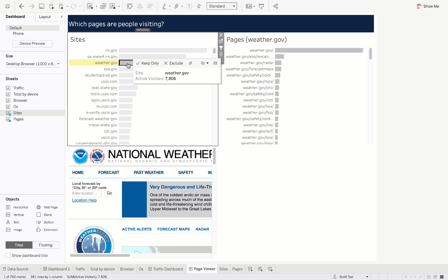Click the FORECAST MAPS link in web page
Viewport: 448px width, 280px height.
coord(173,229)
